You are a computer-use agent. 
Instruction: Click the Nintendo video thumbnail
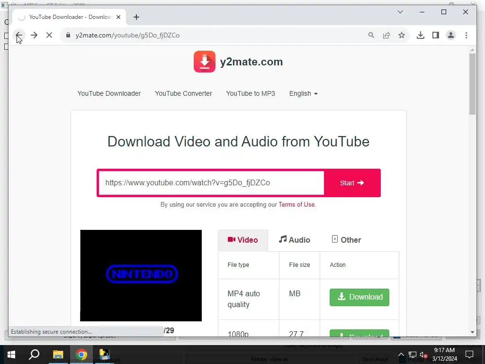click(141, 275)
